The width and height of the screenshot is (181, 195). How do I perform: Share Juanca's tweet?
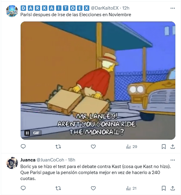pos(173,188)
